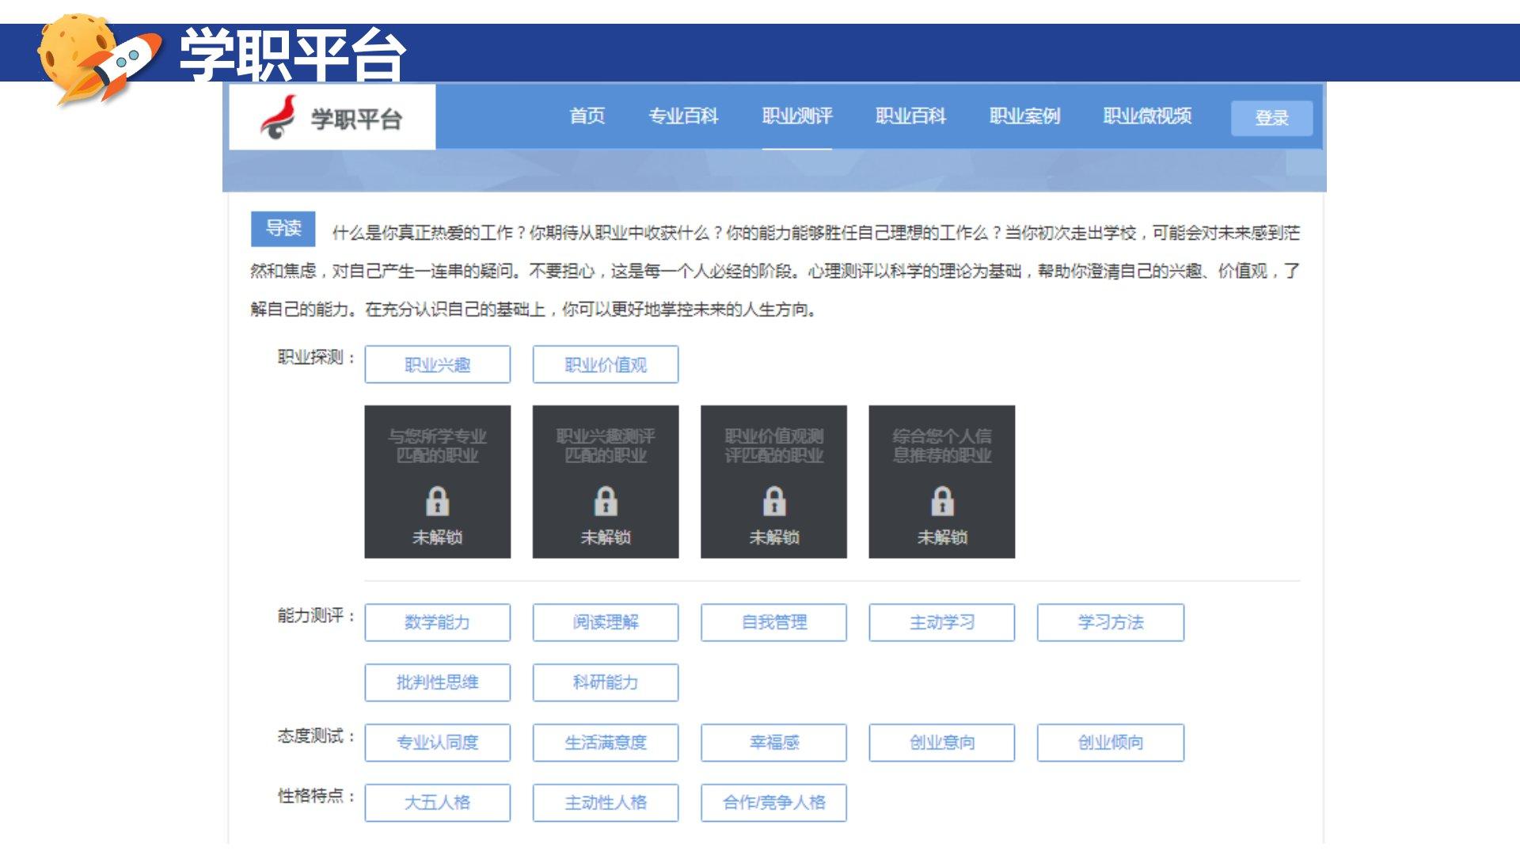Image resolution: width=1520 pixels, height=855 pixels.
Task: Start the 职业兴趣 assessment
Action: pyautogui.click(x=437, y=365)
